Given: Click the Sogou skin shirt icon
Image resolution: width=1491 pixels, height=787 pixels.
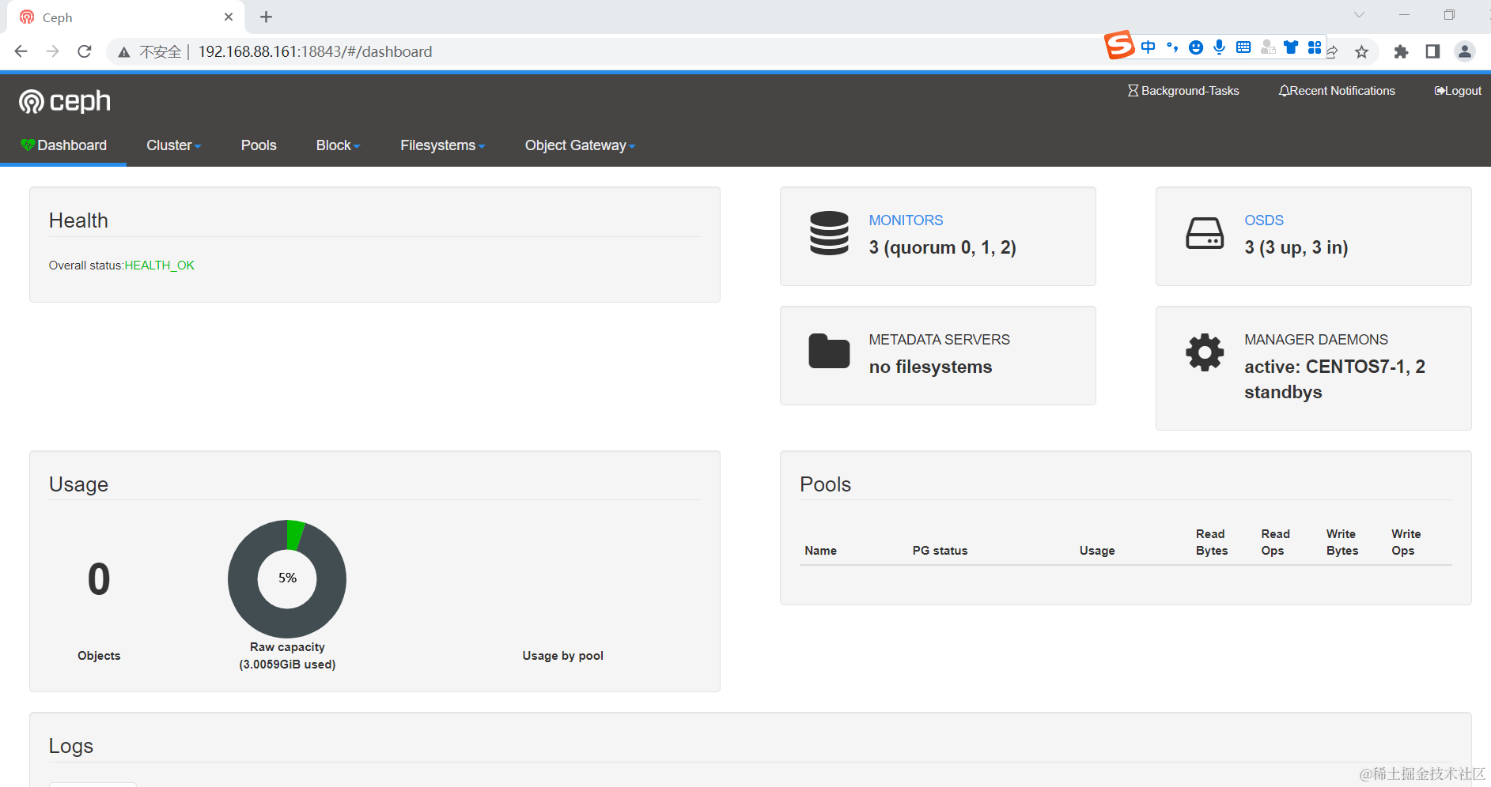Looking at the screenshot, I should 1291,47.
